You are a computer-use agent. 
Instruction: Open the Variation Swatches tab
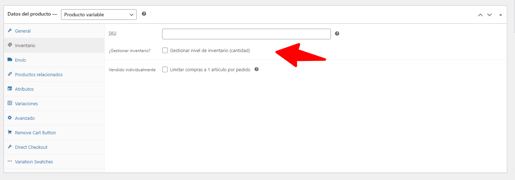click(54, 162)
